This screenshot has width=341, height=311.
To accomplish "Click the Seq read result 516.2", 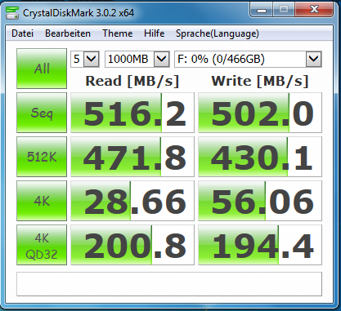I will click(132, 113).
